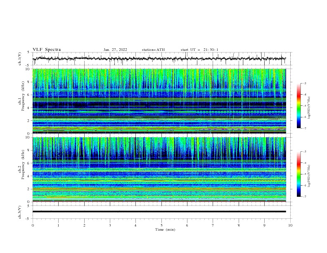This screenshot has height=253, width=327.
Task: Select the date "Jan. 27, 2022"
Action: 115,50
